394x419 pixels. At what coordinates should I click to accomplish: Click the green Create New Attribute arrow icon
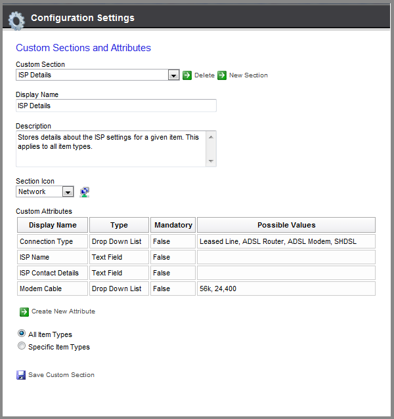pyautogui.click(x=24, y=311)
